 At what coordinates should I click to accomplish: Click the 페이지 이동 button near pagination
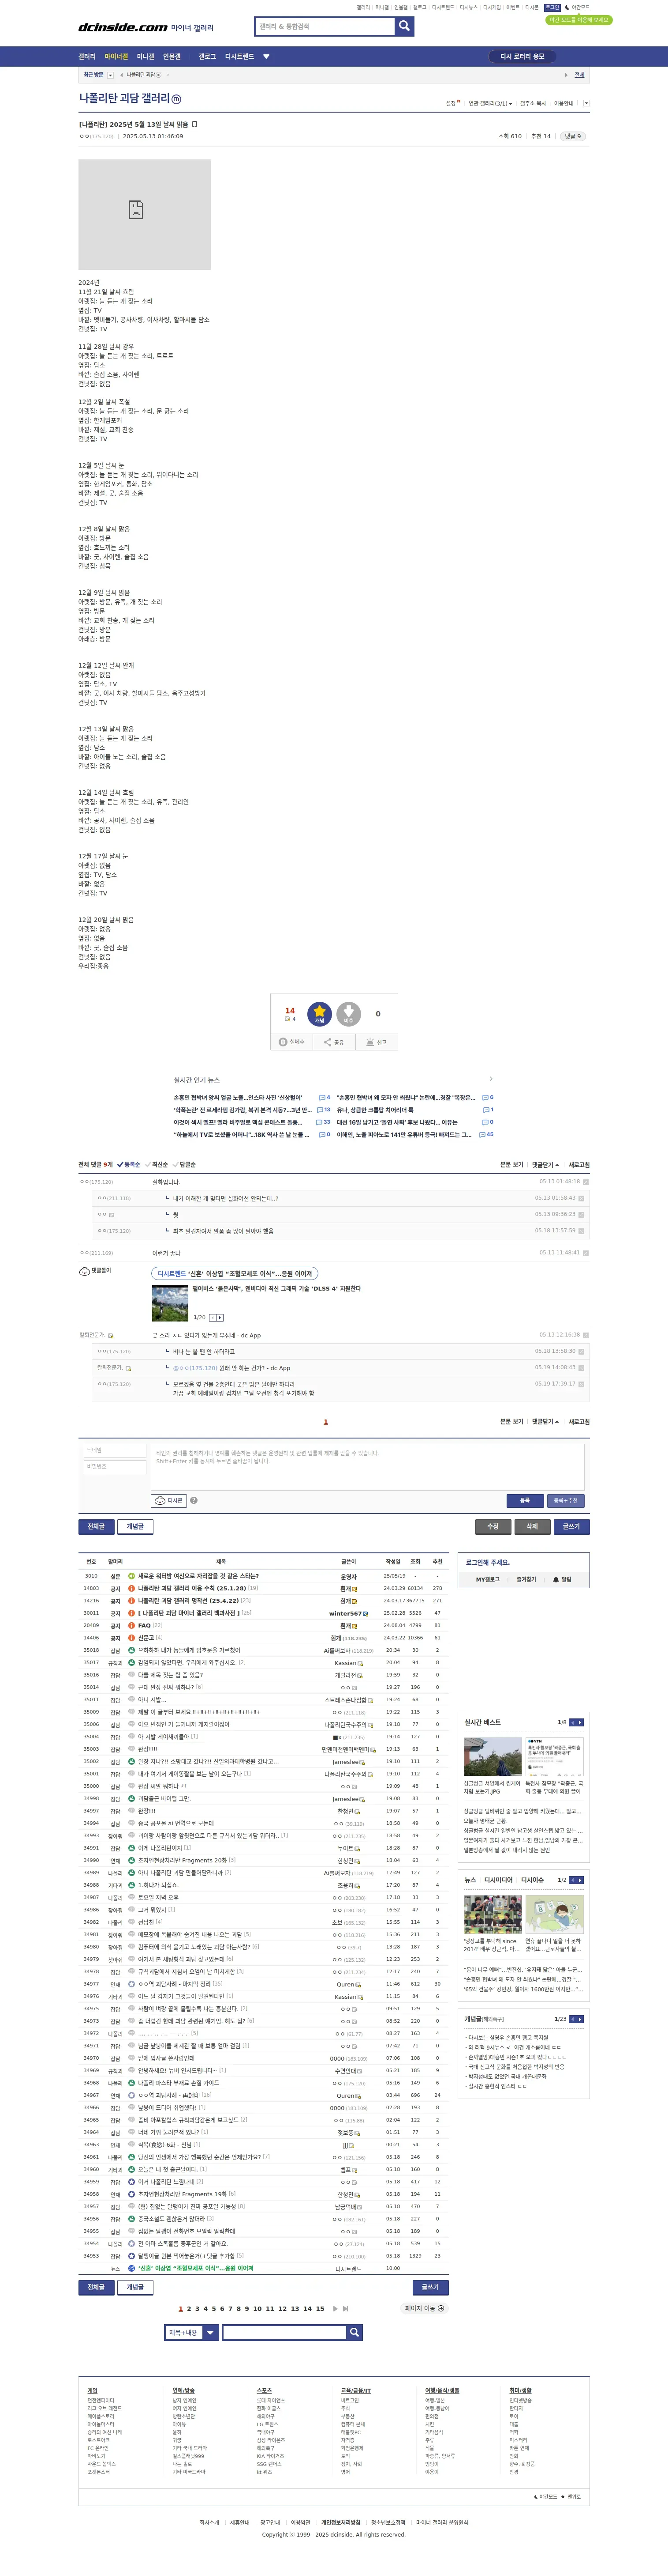coord(424,2309)
